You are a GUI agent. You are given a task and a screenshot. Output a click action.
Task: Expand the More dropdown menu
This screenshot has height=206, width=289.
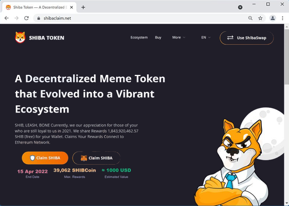[178, 37]
